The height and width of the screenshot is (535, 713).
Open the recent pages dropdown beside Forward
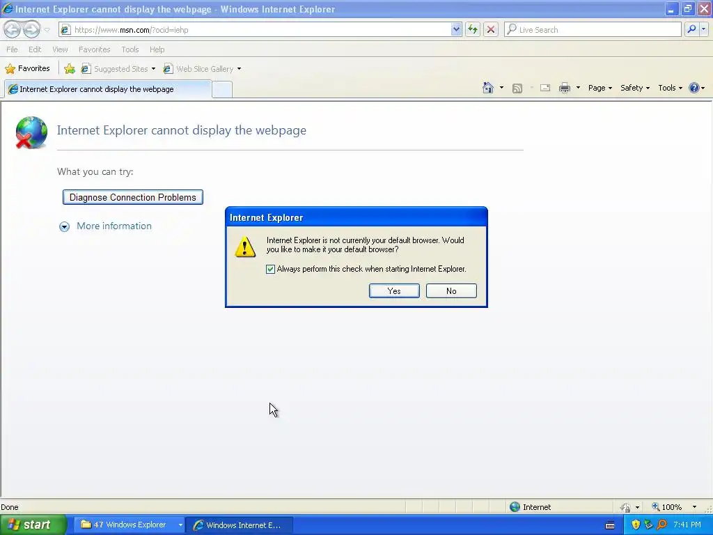(x=47, y=30)
